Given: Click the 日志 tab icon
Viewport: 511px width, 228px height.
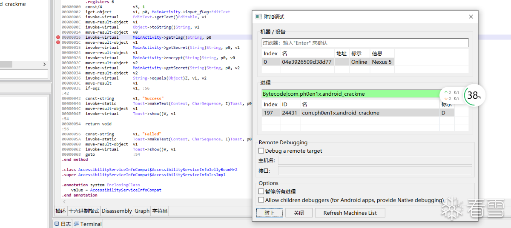Looking at the screenshot, I should [57, 224].
